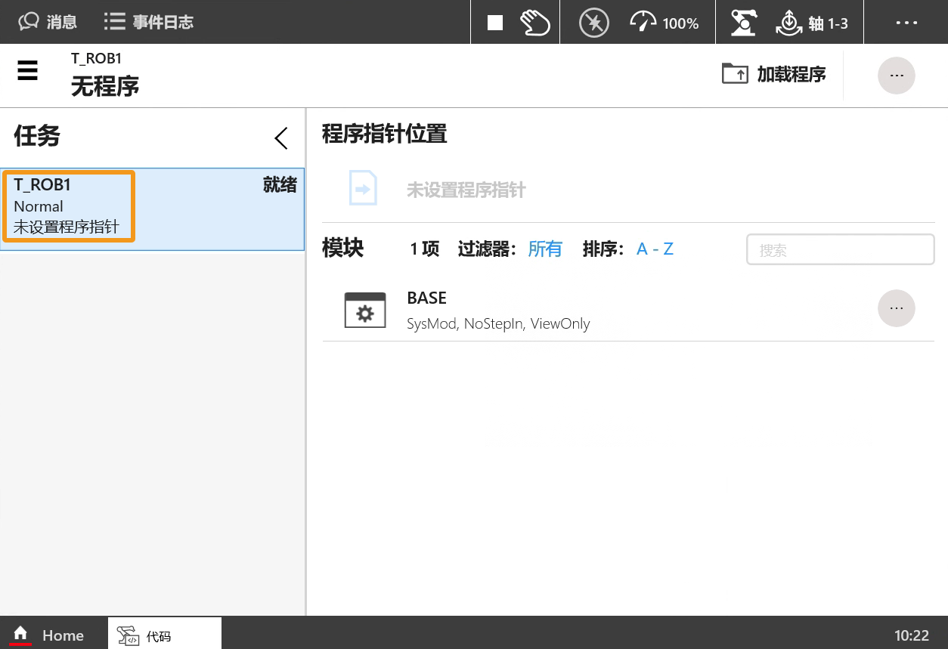The width and height of the screenshot is (948, 649).
Task: Open the 事件日志 event log
Action: (x=149, y=22)
